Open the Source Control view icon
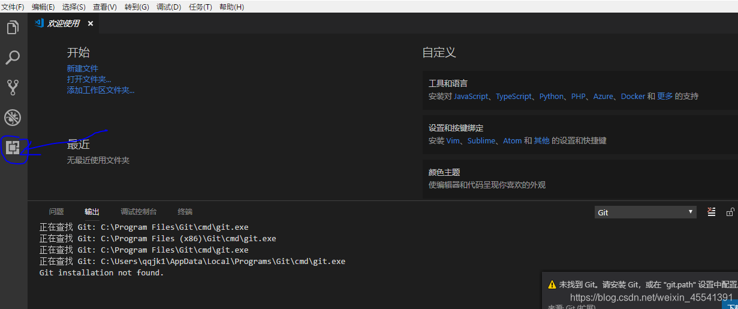Screen dimensions: 738x309 pyautogui.click(x=13, y=88)
